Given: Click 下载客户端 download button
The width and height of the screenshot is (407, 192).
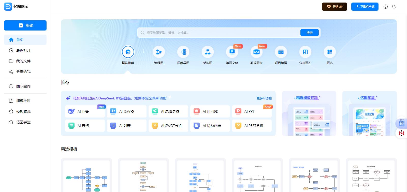Looking at the screenshot, I should tap(365, 7).
